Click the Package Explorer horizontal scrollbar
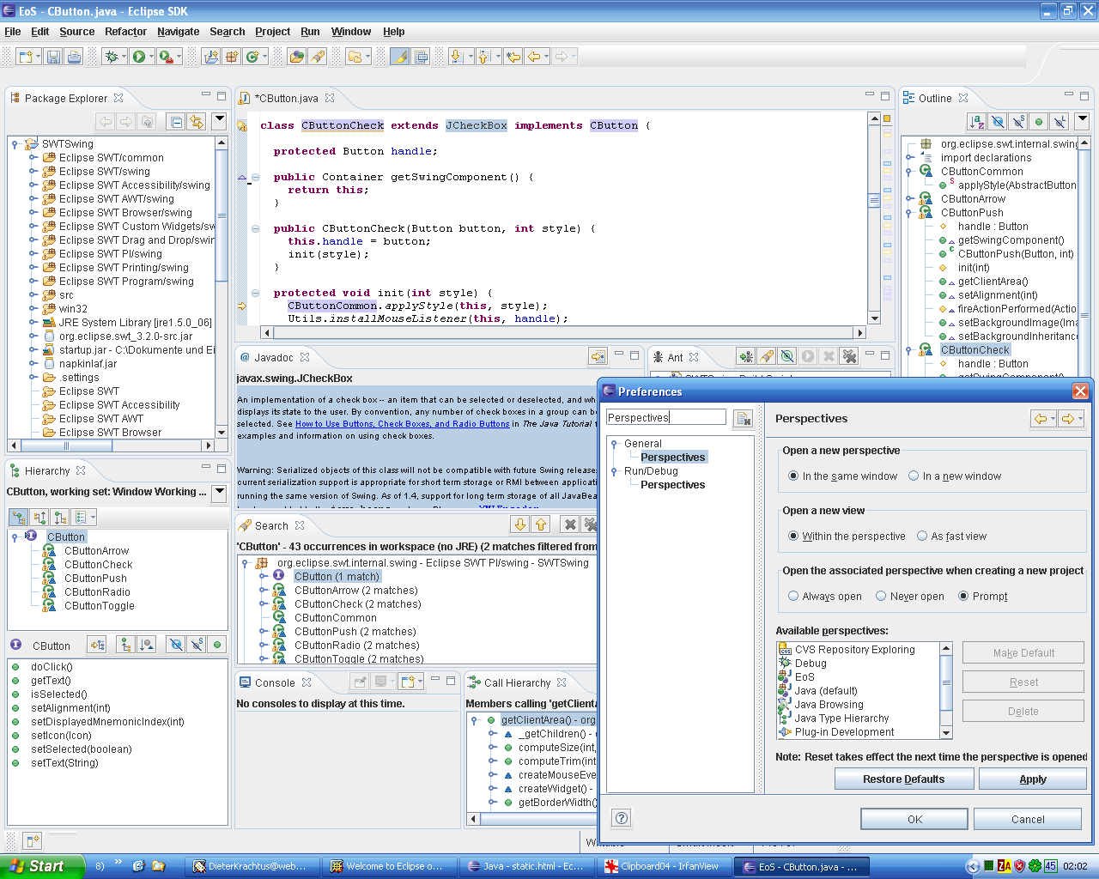1099x879 pixels. pos(112,446)
